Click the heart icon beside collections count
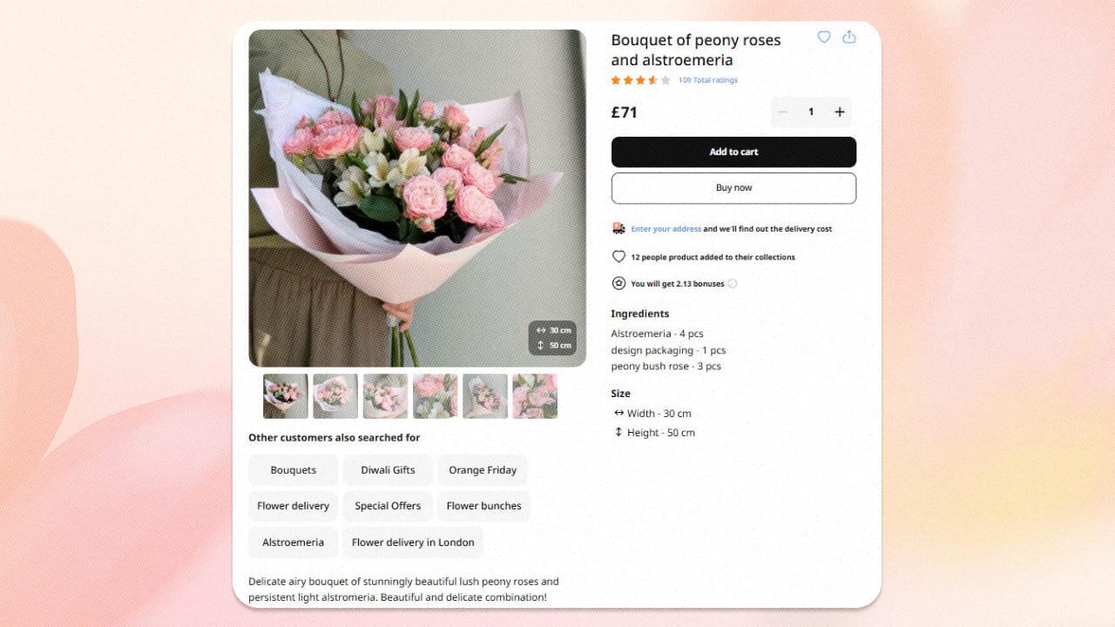 tap(618, 257)
